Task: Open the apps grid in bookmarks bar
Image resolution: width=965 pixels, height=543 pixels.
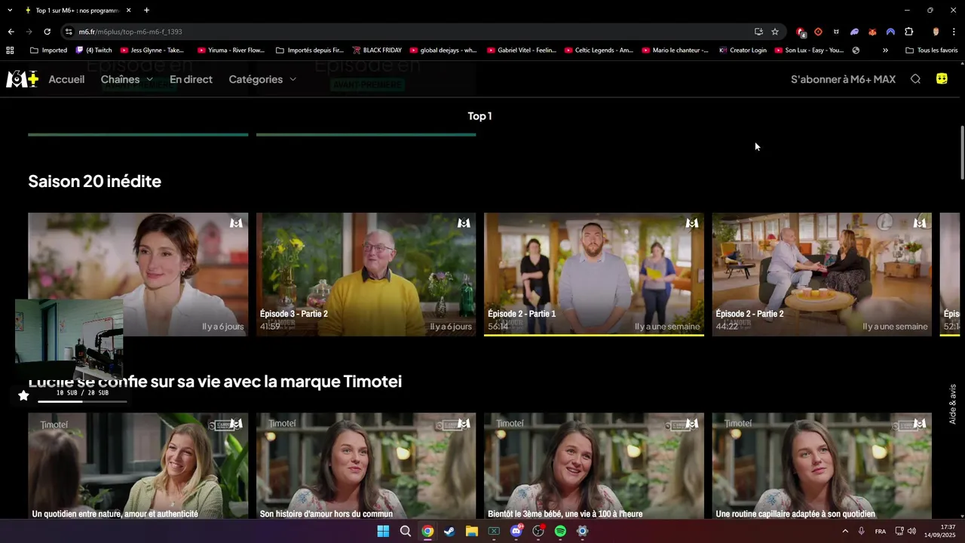Action: point(10,51)
